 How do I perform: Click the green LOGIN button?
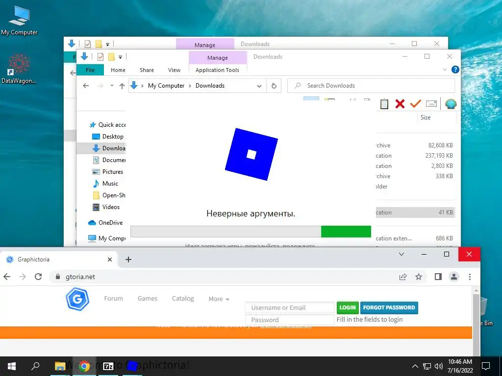click(x=348, y=307)
